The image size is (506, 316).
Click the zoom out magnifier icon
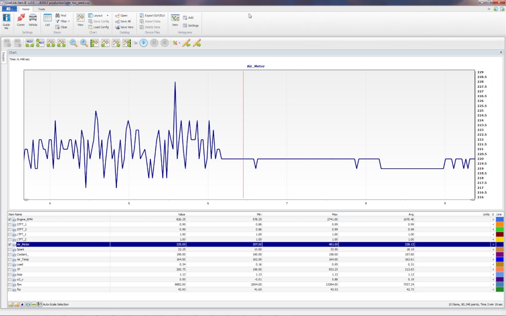74,43
